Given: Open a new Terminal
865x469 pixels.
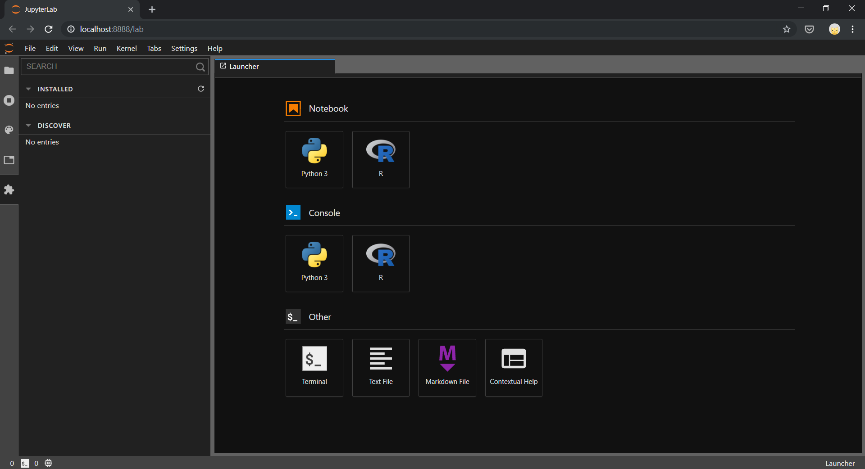Looking at the screenshot, I should pos(314,368).
